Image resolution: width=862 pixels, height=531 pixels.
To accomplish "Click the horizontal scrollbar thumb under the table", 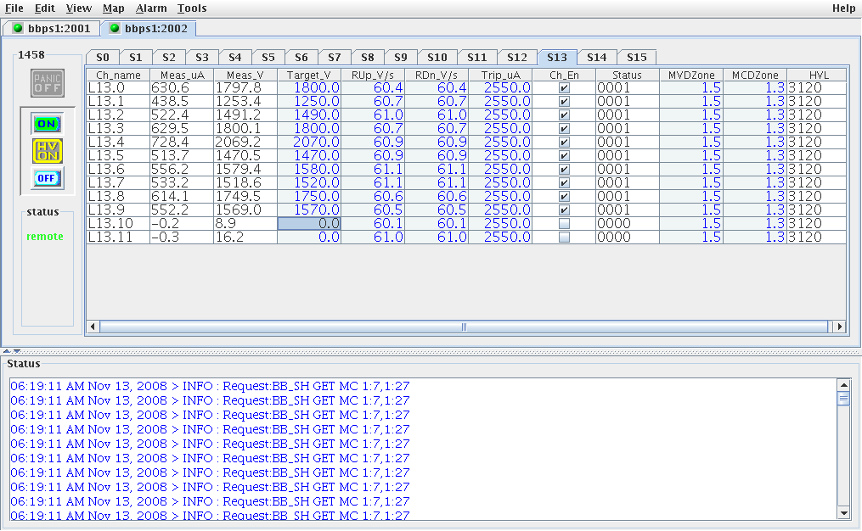I will [x=464, y=327].
